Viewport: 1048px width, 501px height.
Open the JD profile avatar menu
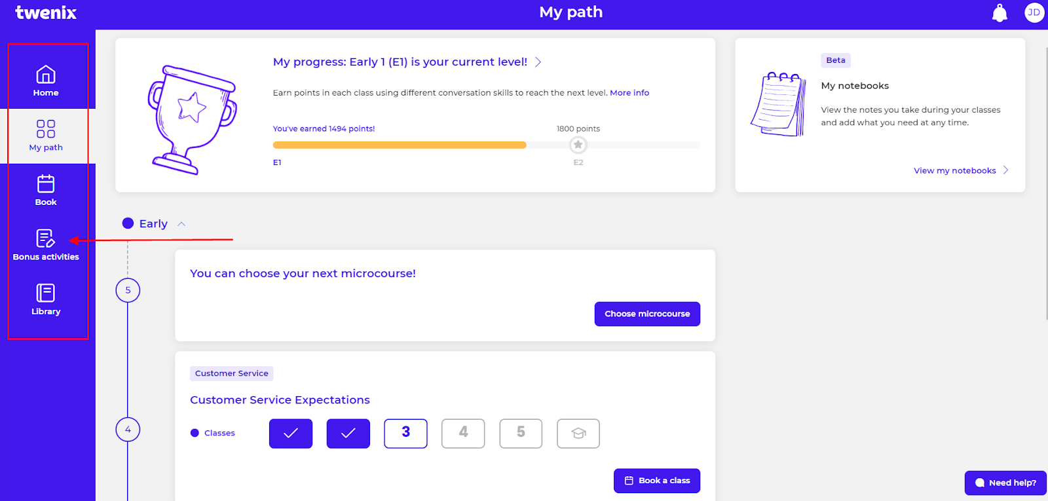click(x=1034, y=12)
